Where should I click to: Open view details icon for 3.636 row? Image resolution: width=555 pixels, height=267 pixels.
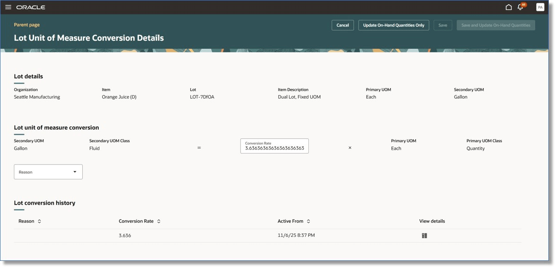(x=424, y=235)
